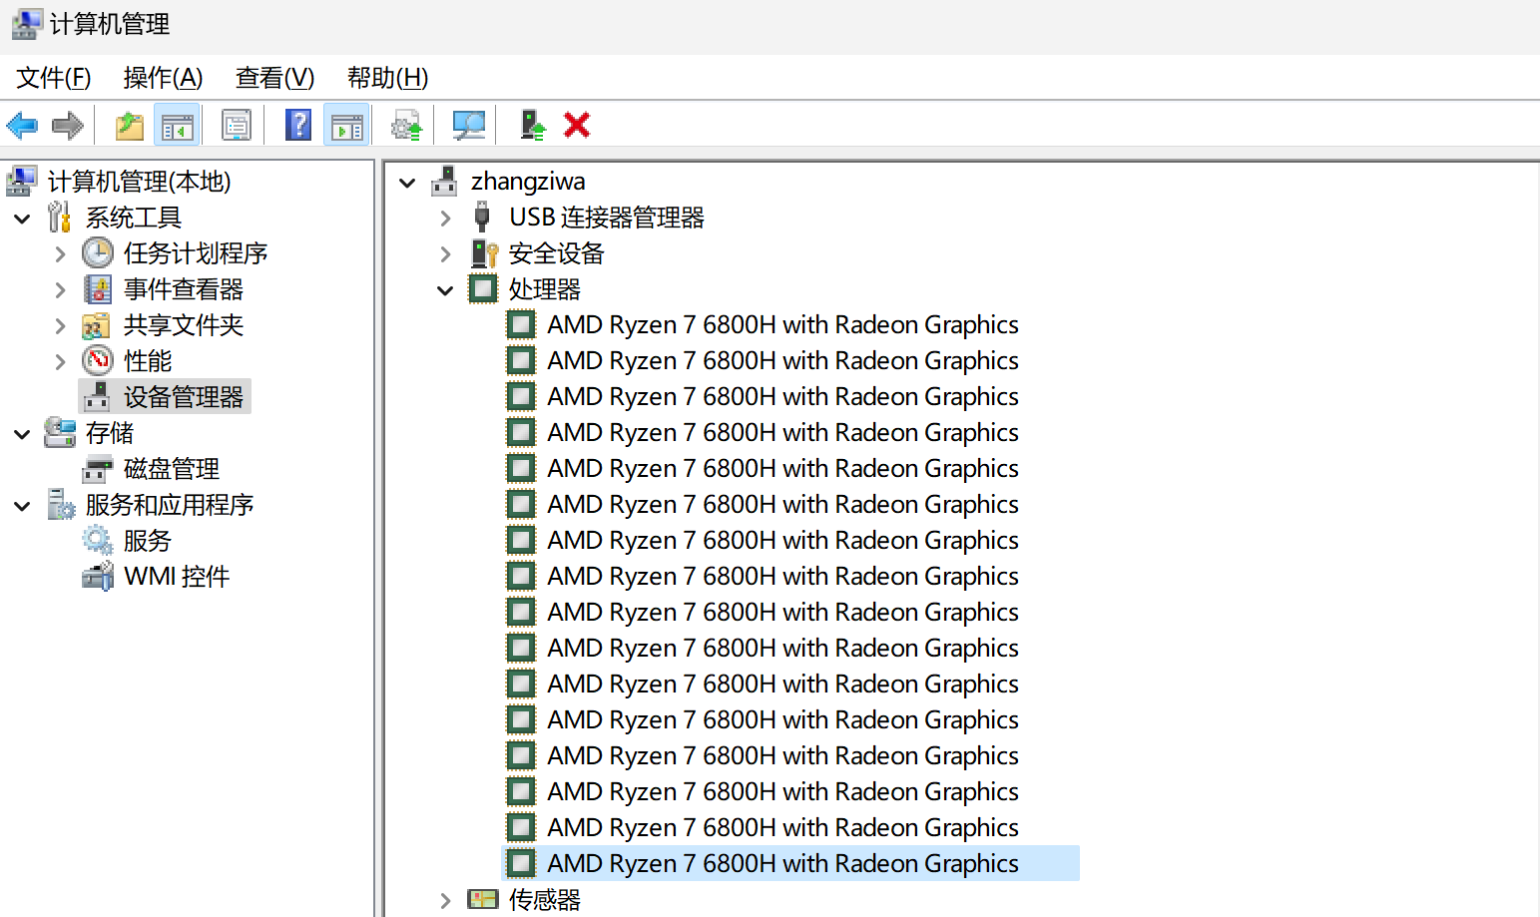The image size is (1540, 917).
Task: Expand the 性能 node
Action: pyautogui.click(x=60, y=362)
